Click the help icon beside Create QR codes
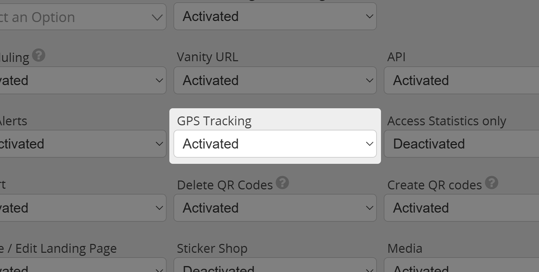The height and width of the screenshot is (272, 539). point(492,183)
